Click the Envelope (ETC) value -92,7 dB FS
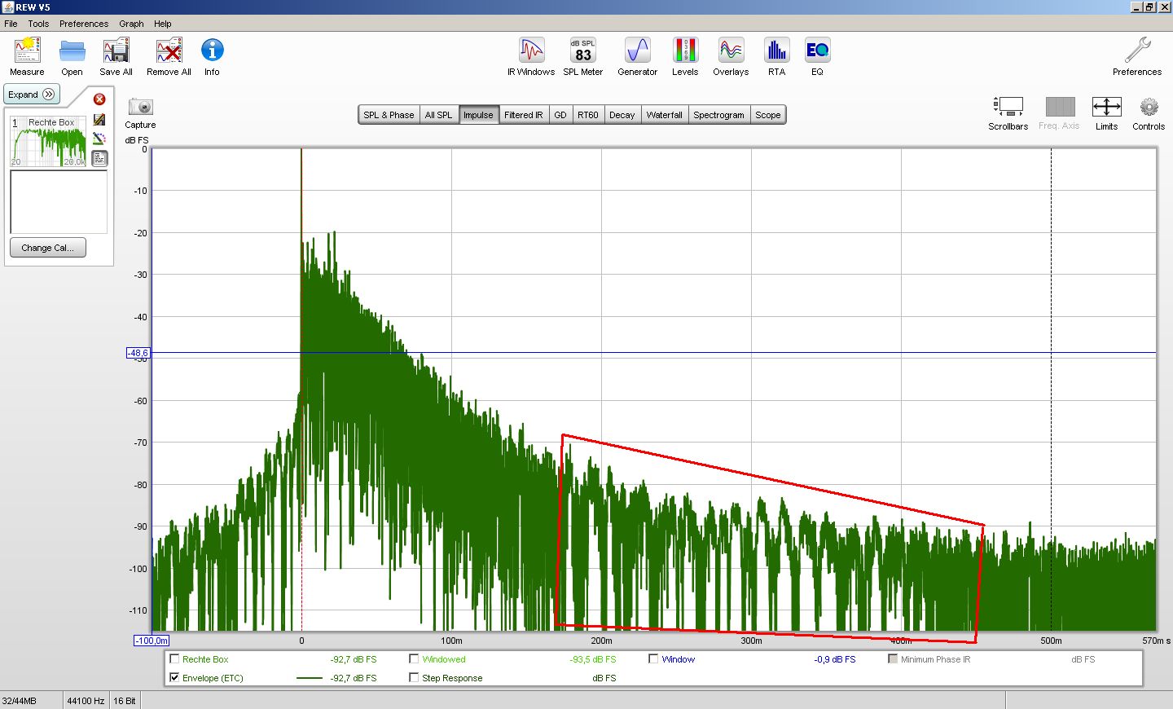Viewport: 1173px width, 709px height. pyautogui.click(x=354, y=677)
